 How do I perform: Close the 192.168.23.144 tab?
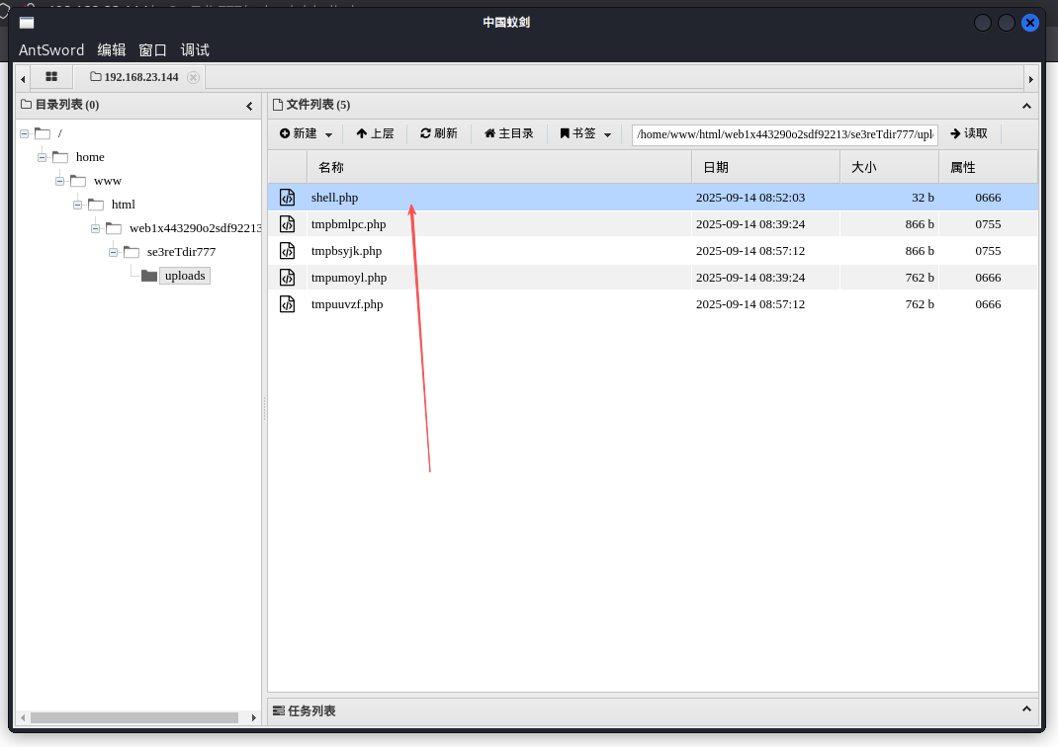193,77
